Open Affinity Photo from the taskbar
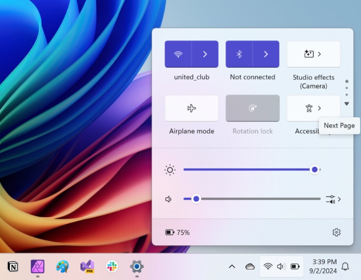 [37, 266]
